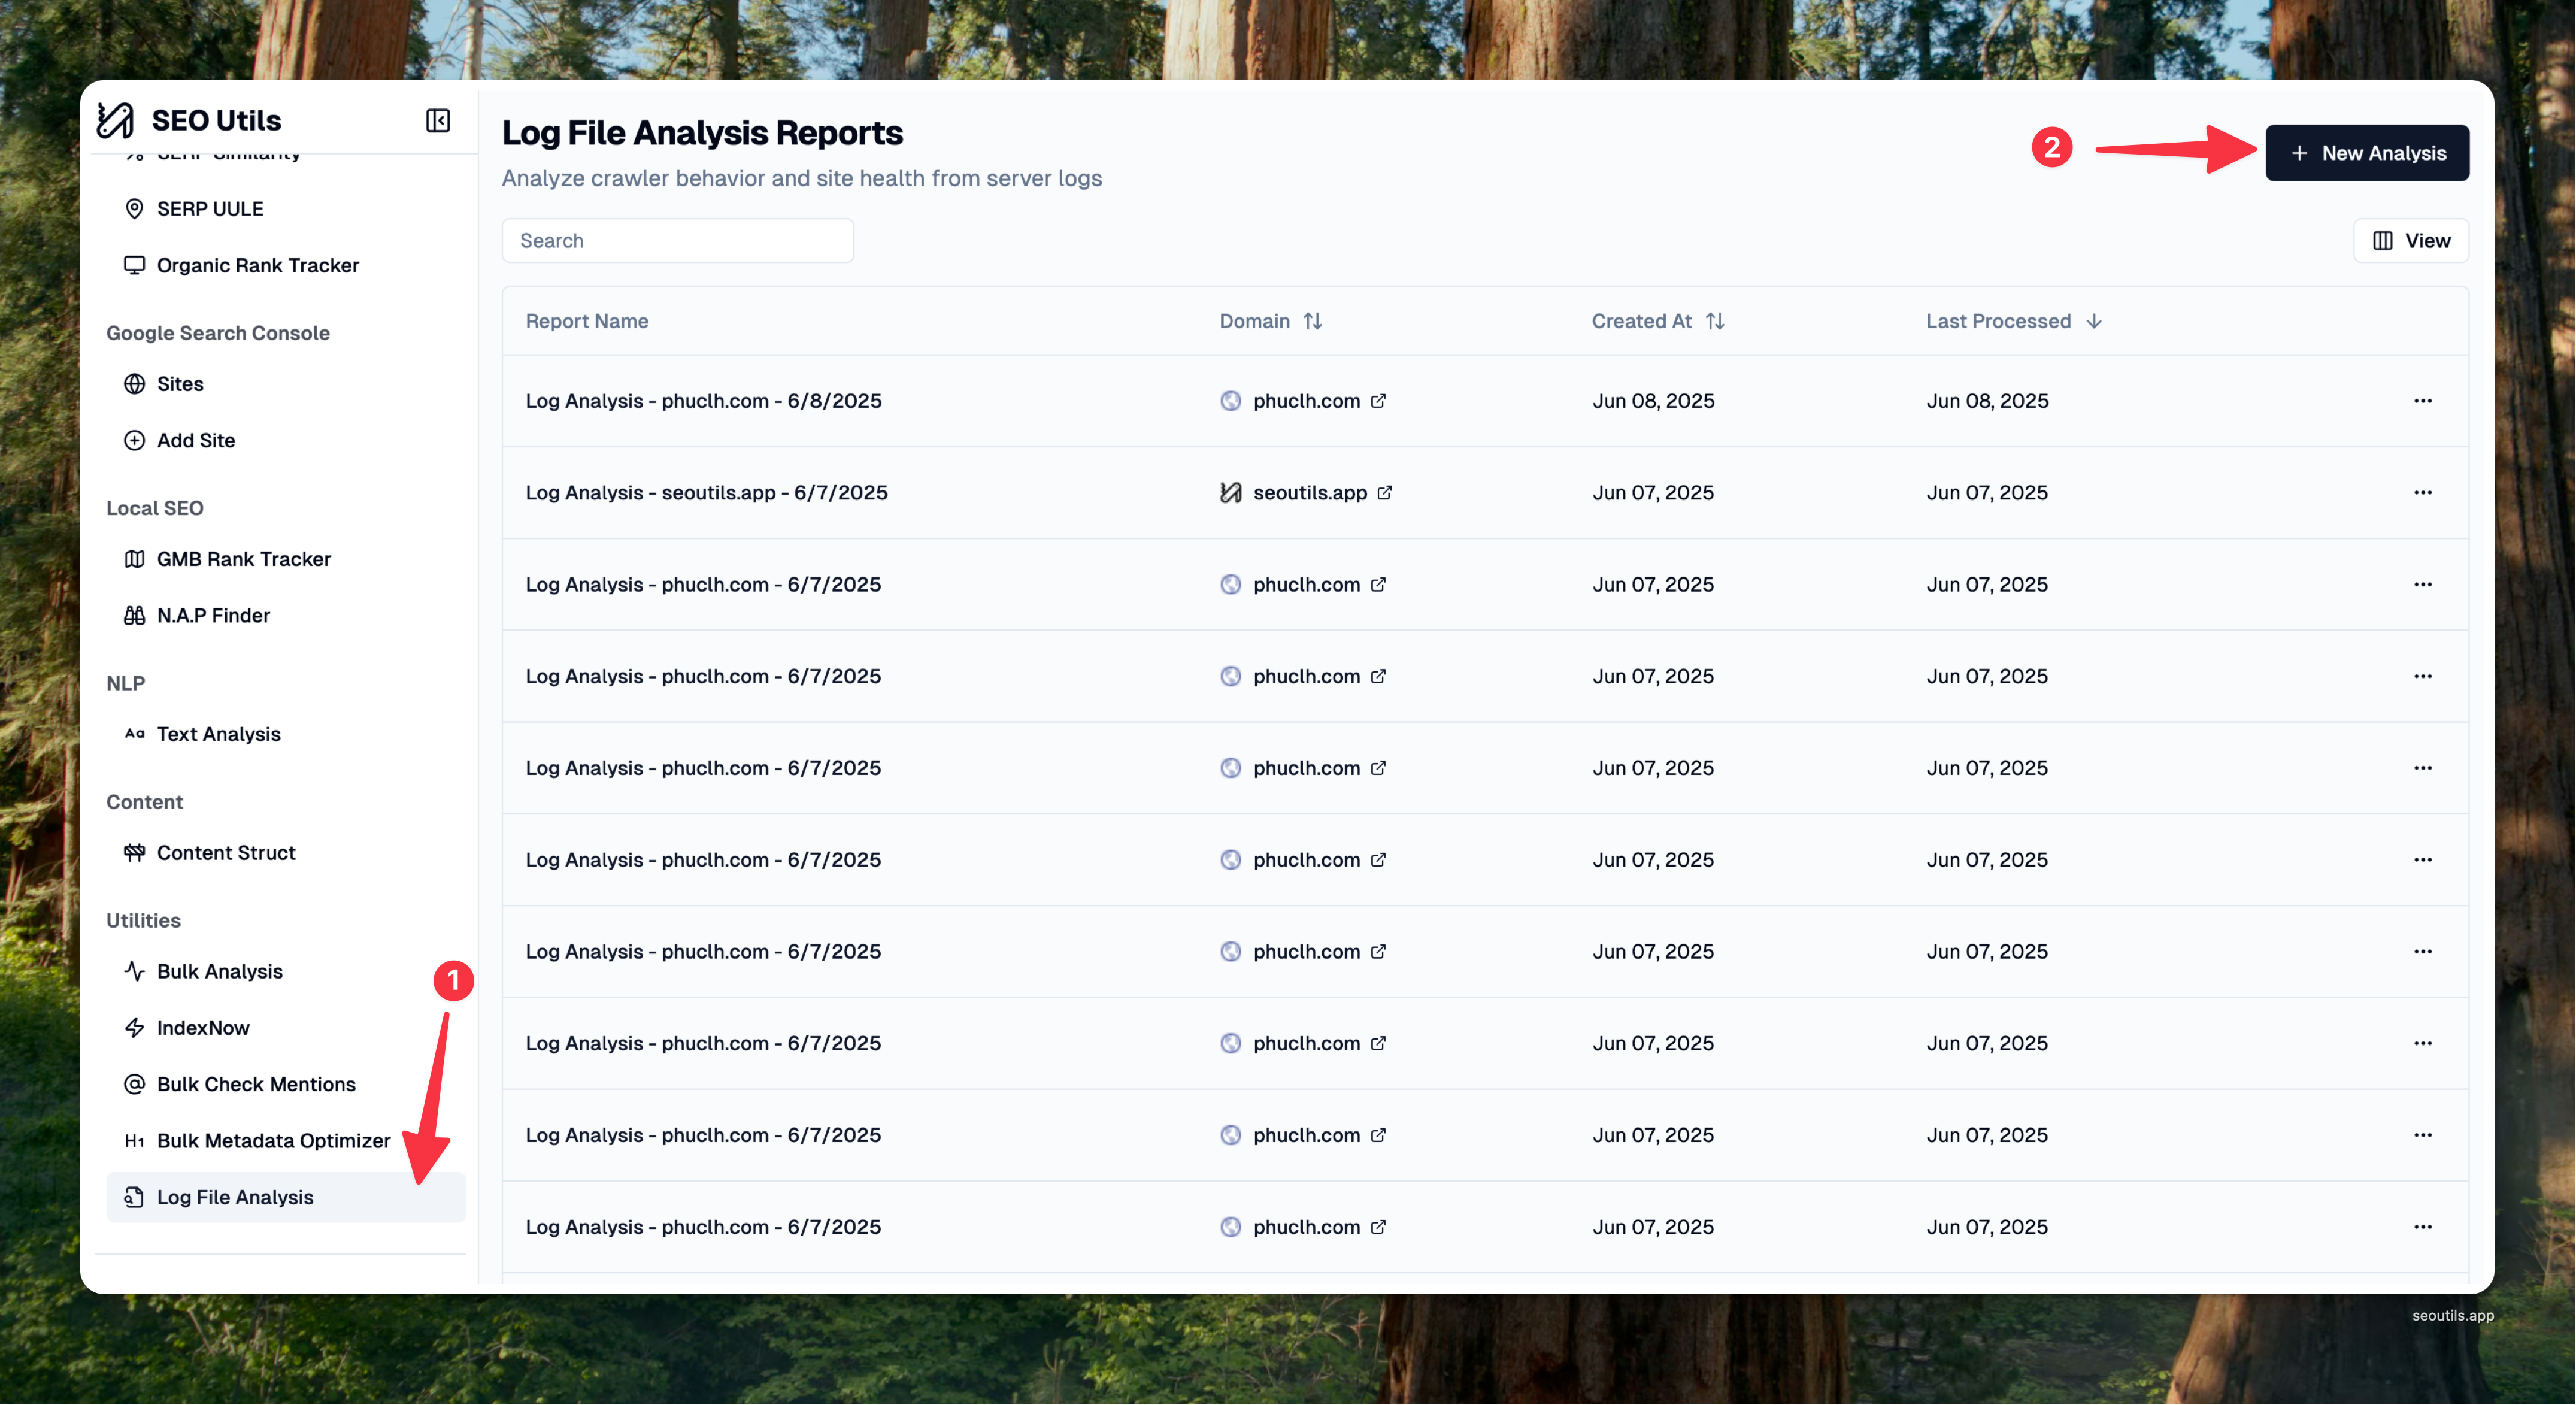Open the GMB Rank Tracker
The image size is (2576, 1405).
(243, 559)
